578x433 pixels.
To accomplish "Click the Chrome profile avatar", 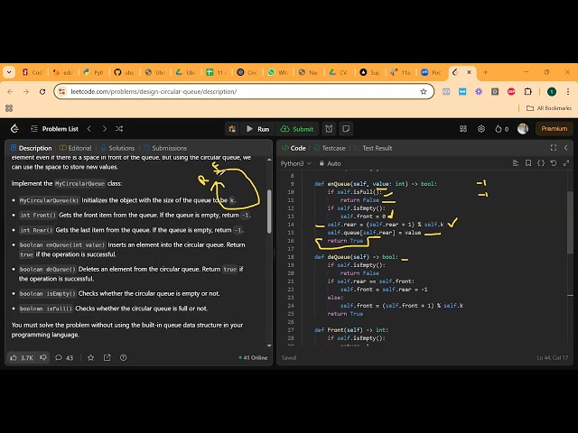I will coord(552,92).
